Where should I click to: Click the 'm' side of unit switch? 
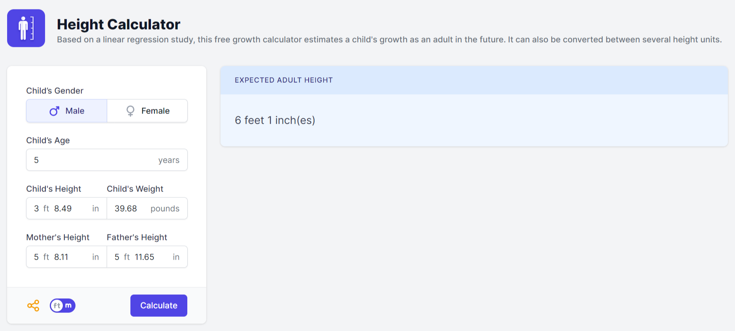(68, 305)
